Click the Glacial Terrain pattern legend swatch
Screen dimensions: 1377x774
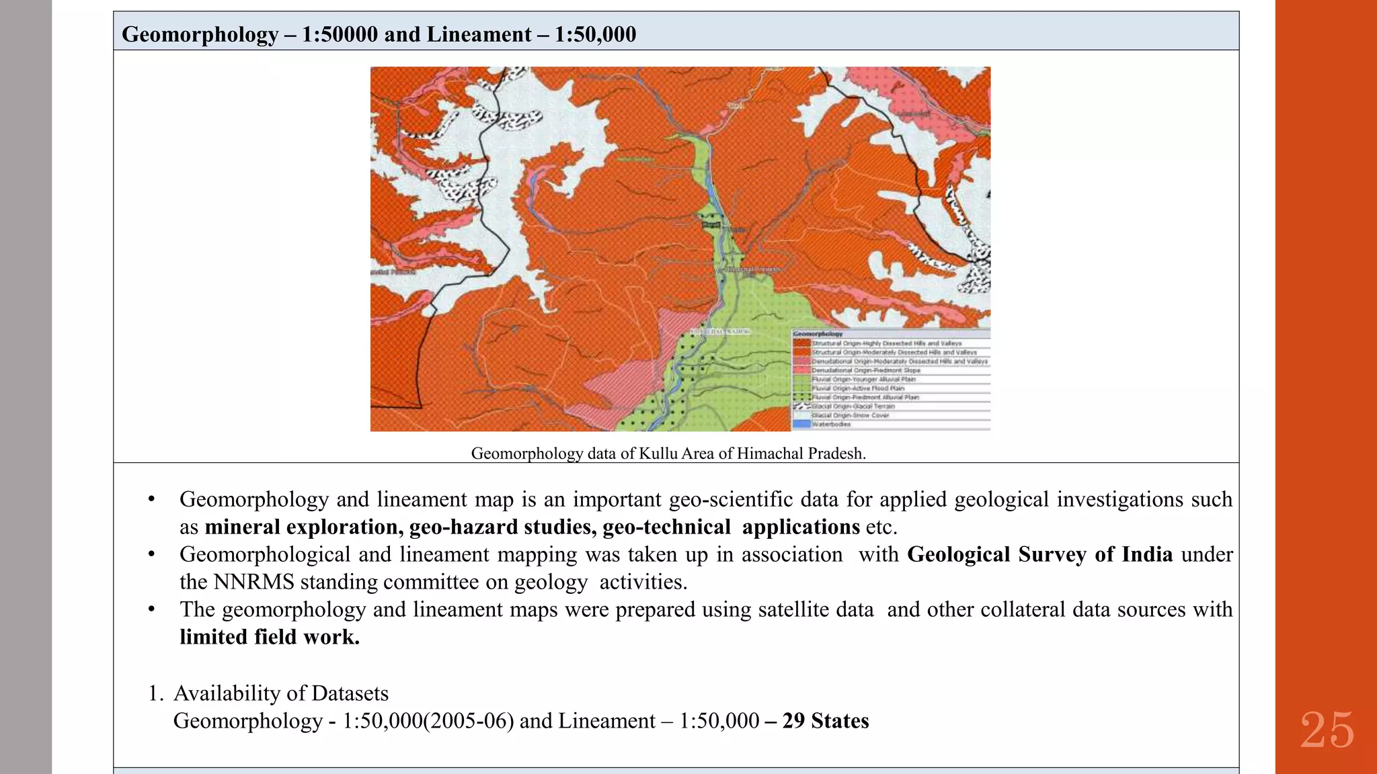801,406
